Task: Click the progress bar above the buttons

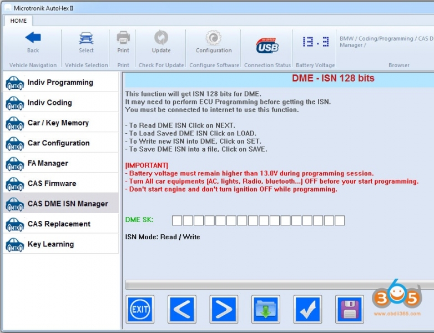Action: (x=280, y=285)
